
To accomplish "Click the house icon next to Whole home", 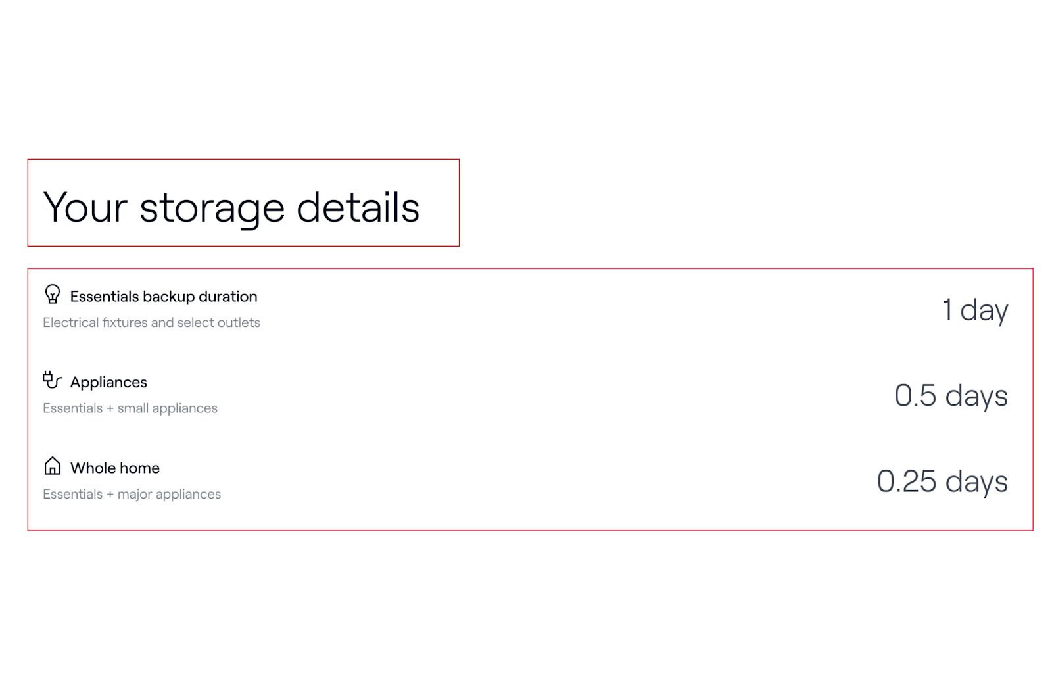I will coord(53,466).
